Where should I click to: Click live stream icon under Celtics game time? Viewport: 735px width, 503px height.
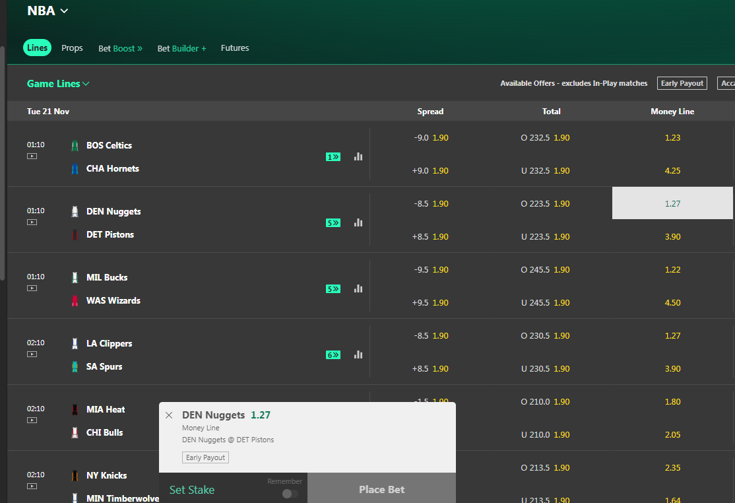pos(32,156)
